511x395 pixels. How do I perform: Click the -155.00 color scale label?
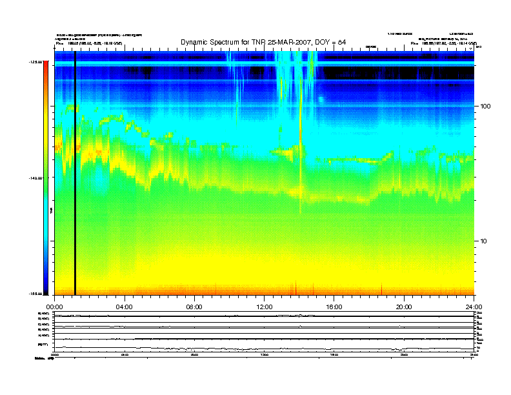point(35,294)
